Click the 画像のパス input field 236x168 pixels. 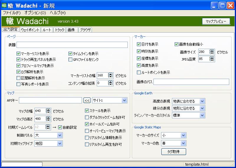click(191, 82)
